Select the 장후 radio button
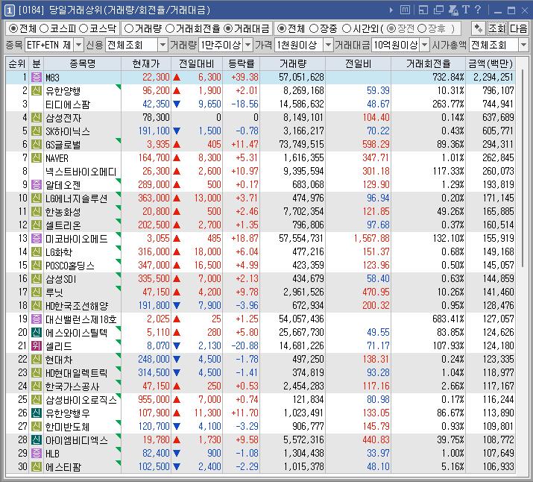This screenshot has width=533, height=482. (422, 28)
